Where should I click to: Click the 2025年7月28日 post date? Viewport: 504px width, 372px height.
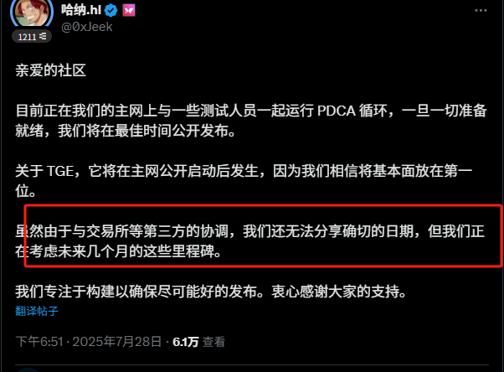(117, 342)
